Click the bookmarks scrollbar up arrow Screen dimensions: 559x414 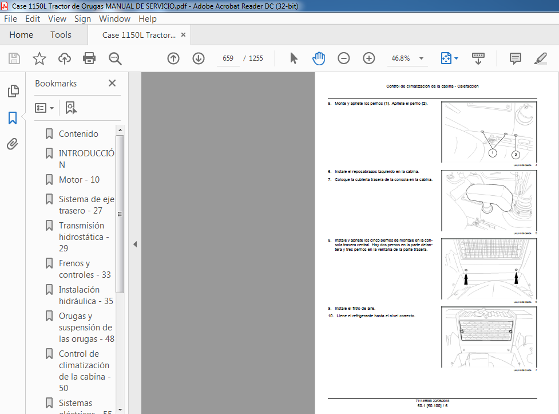120,130
